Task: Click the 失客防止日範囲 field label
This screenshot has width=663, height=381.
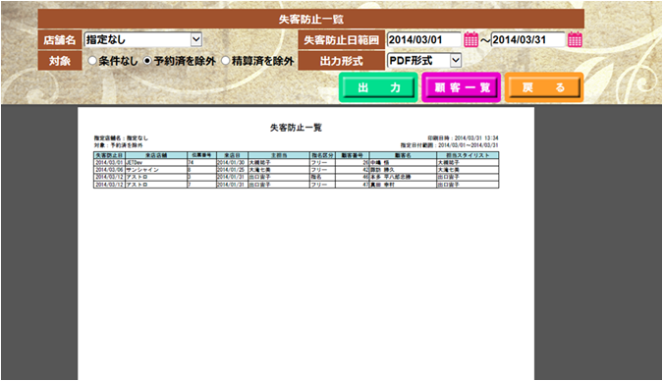Action: [x=341, y=40]
